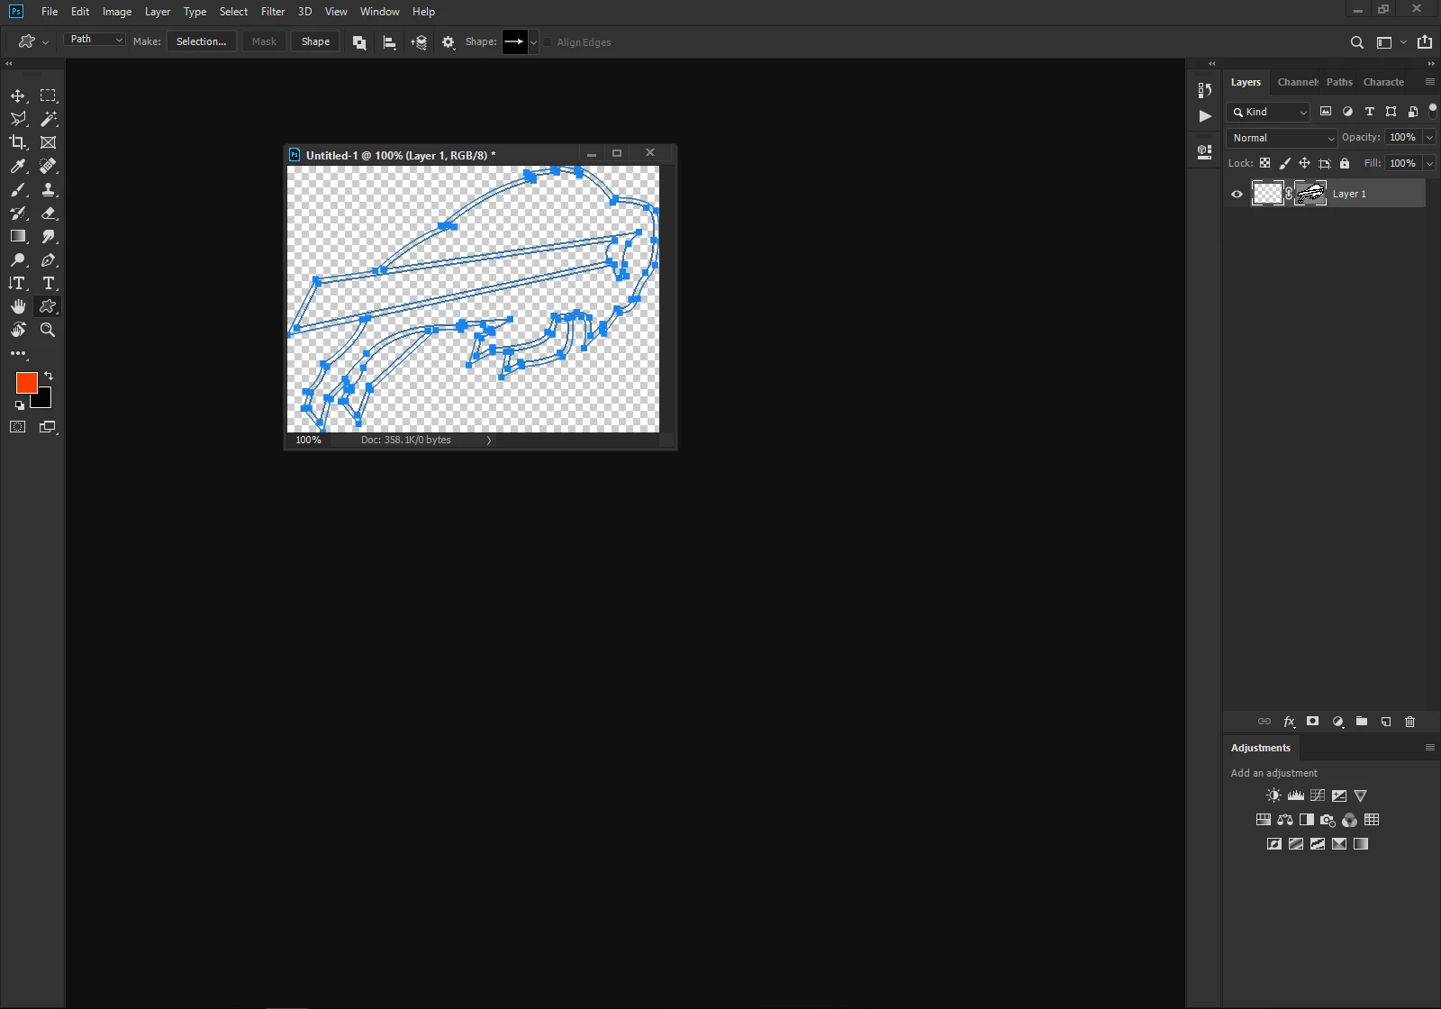Open the Layers panel menu
The height and width of the screenshot is (1009, 1441).
[1429, 82]
